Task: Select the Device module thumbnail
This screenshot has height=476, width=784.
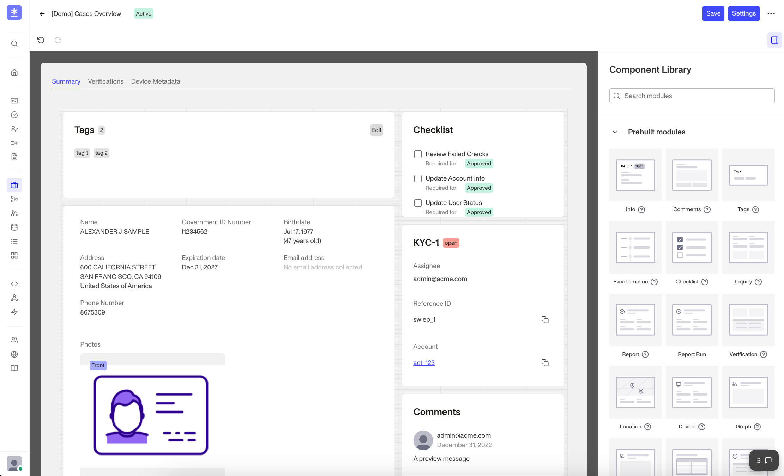Action: [692, 392]
